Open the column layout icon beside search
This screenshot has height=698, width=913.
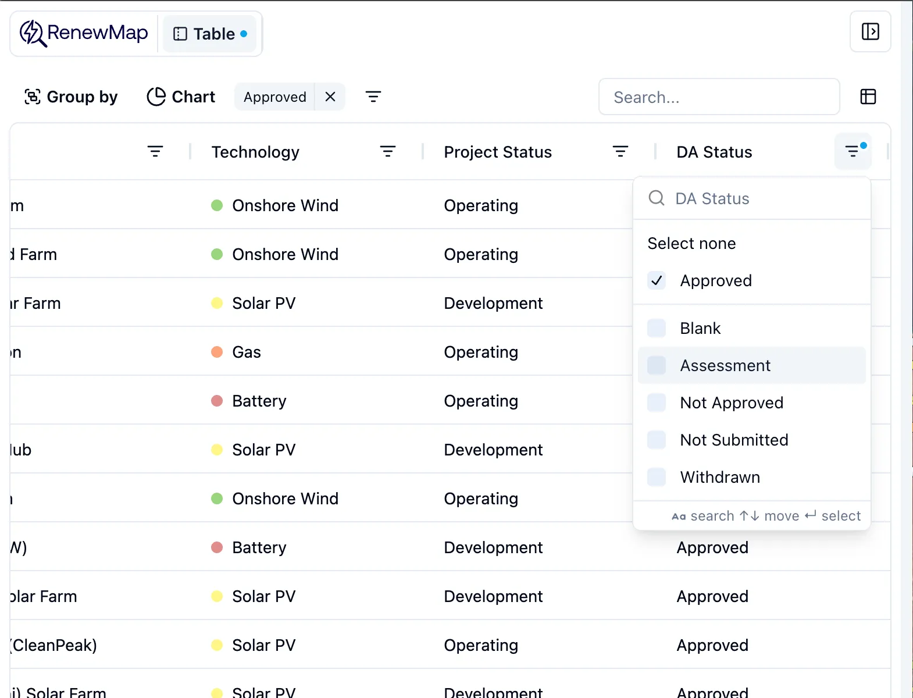(868, 97)
